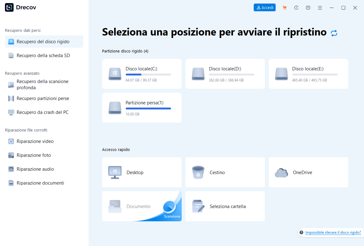Open the Impossibile rilevare il disco rigido link

coord(333,232)
